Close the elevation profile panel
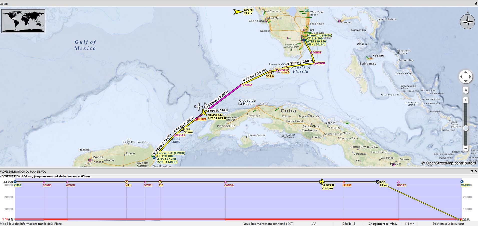 476,171
